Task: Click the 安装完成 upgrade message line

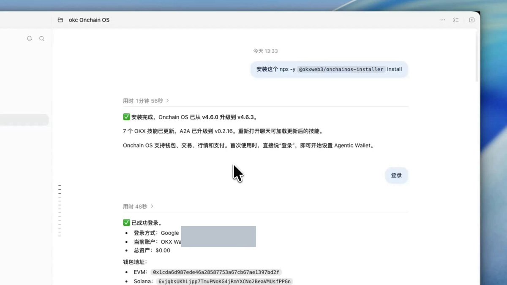Action: coord(190,117)
